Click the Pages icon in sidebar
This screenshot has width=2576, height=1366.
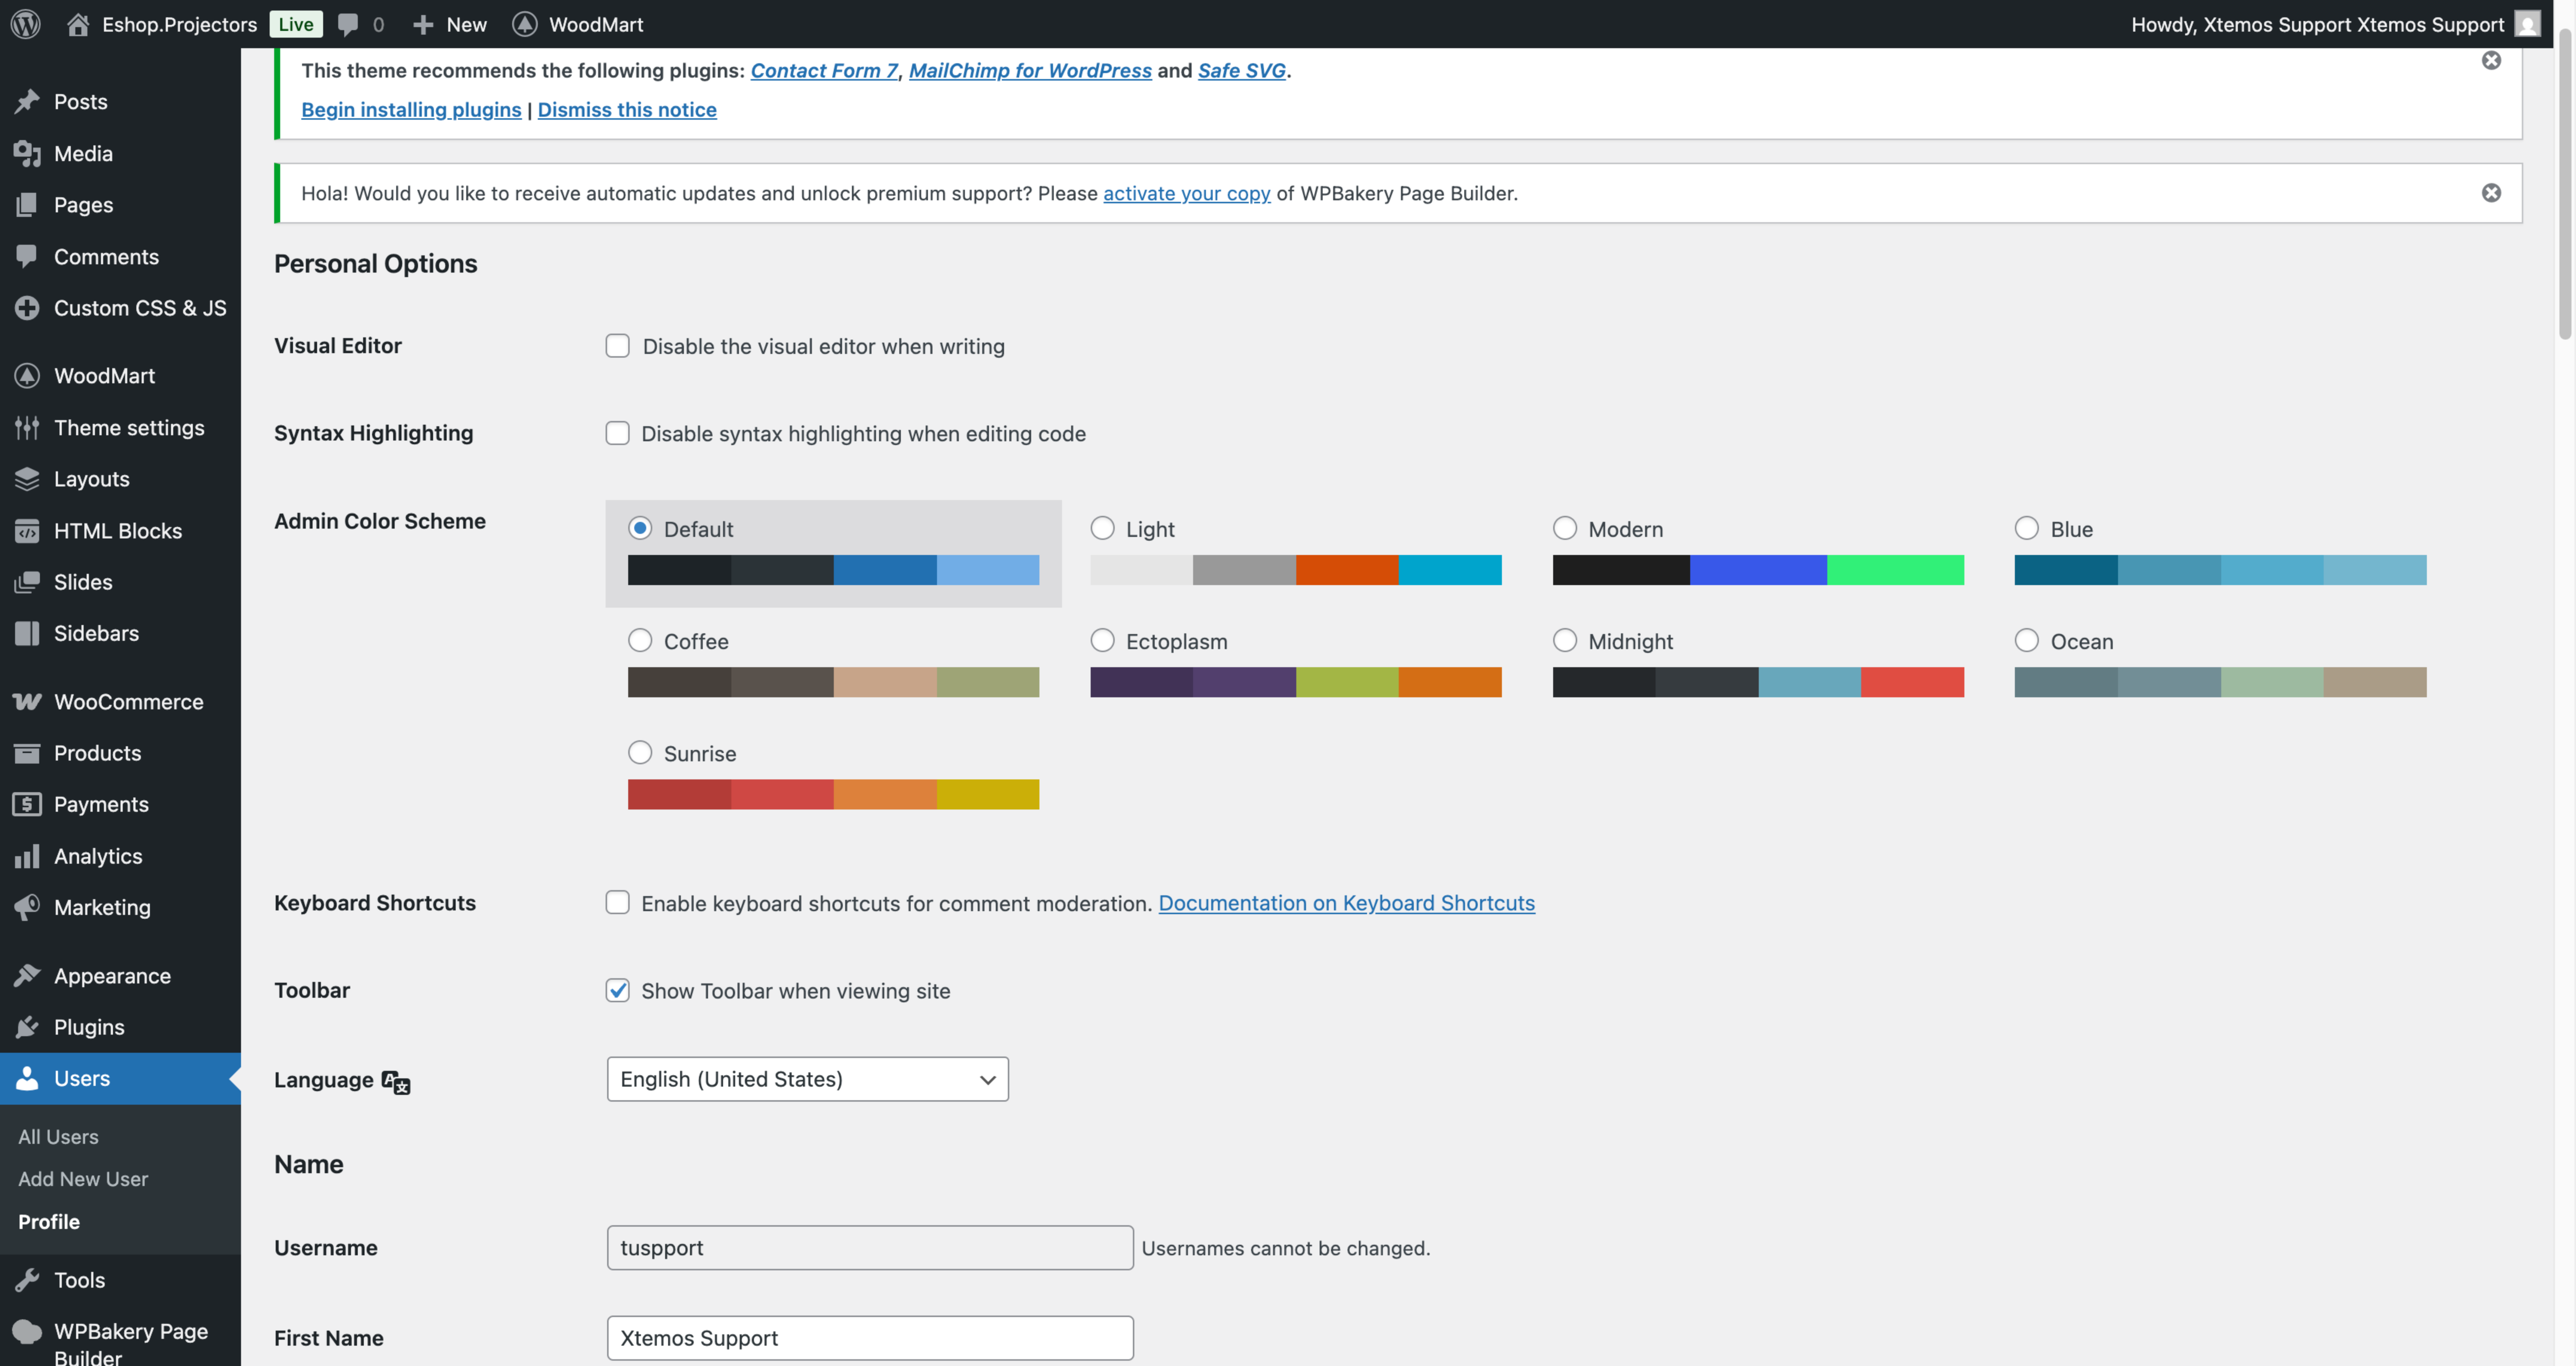tap(27, 204)
